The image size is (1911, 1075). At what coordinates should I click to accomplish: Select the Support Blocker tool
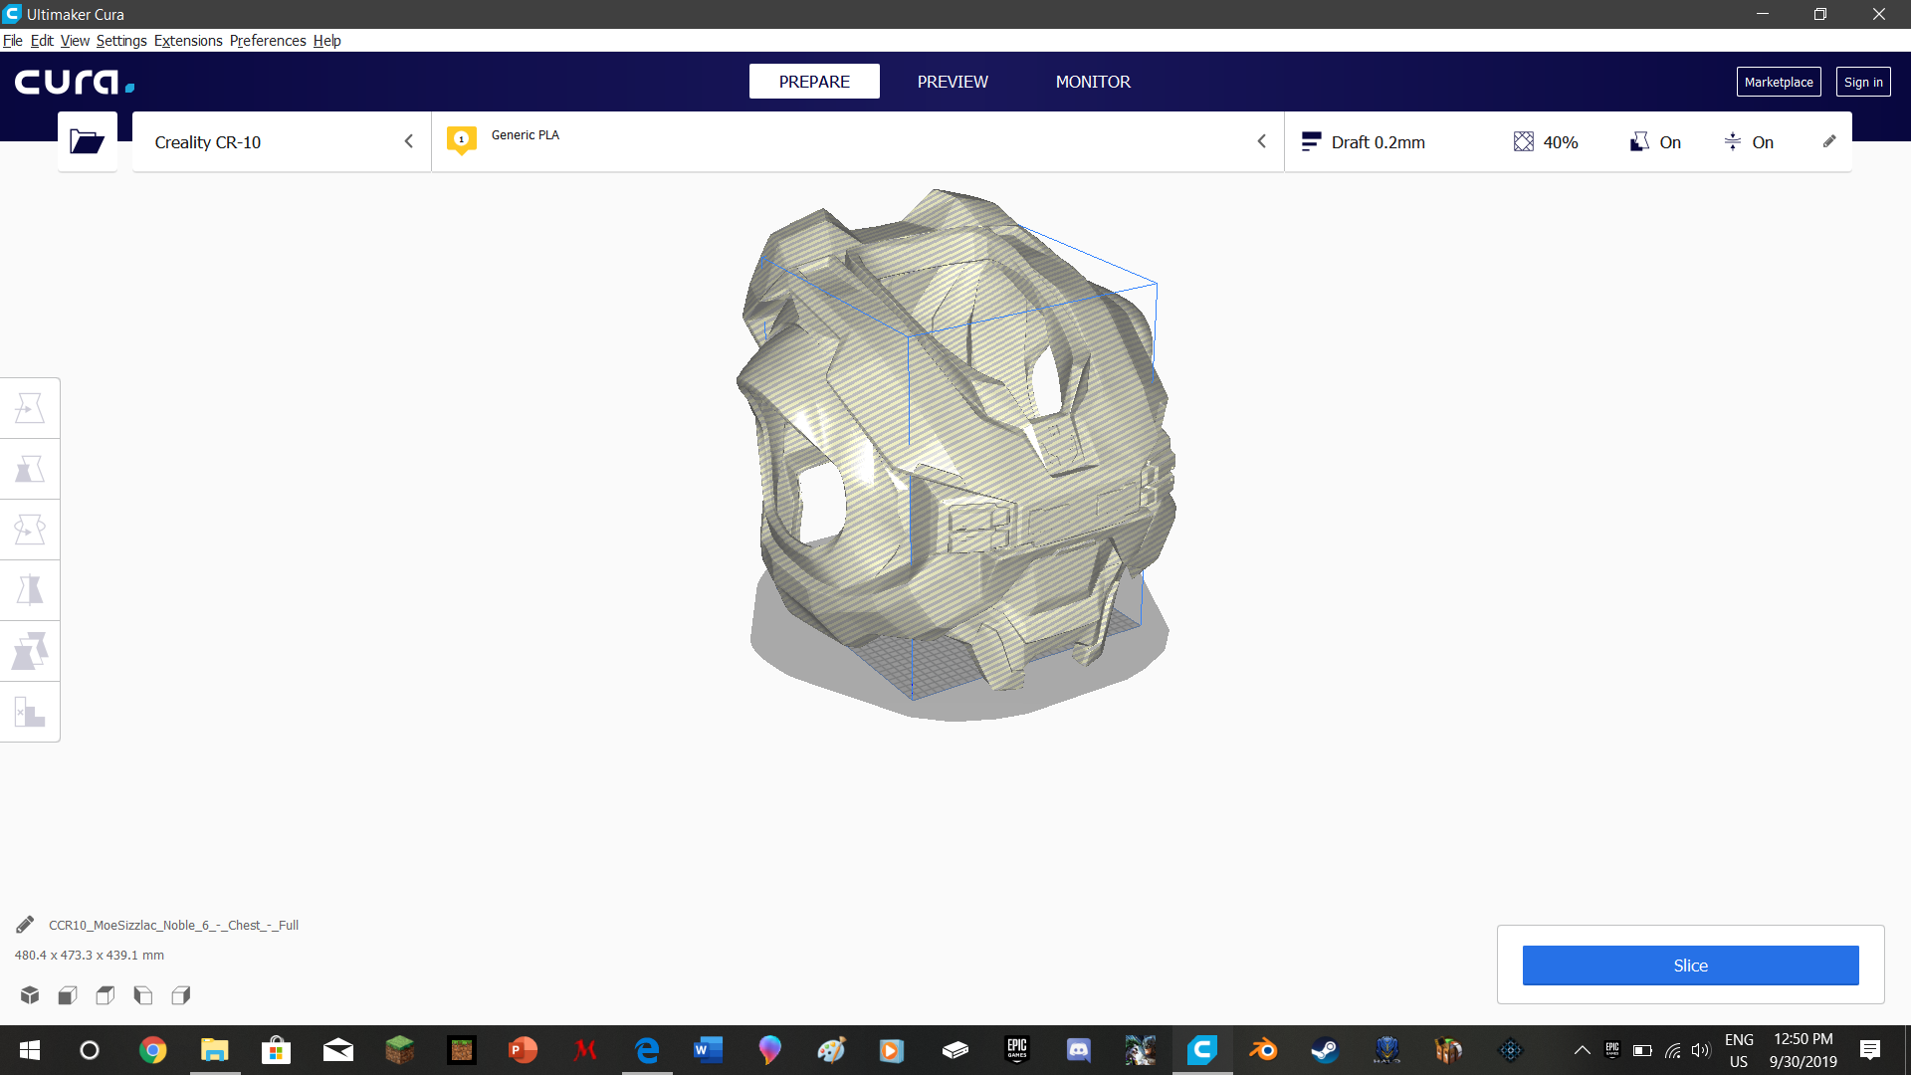pyautogui.click(x=30, y=712)
